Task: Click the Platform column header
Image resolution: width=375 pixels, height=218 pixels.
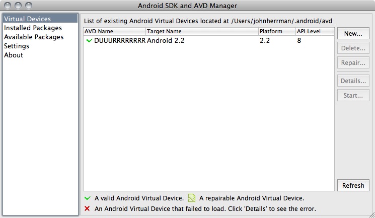Action: pos(276,31)
